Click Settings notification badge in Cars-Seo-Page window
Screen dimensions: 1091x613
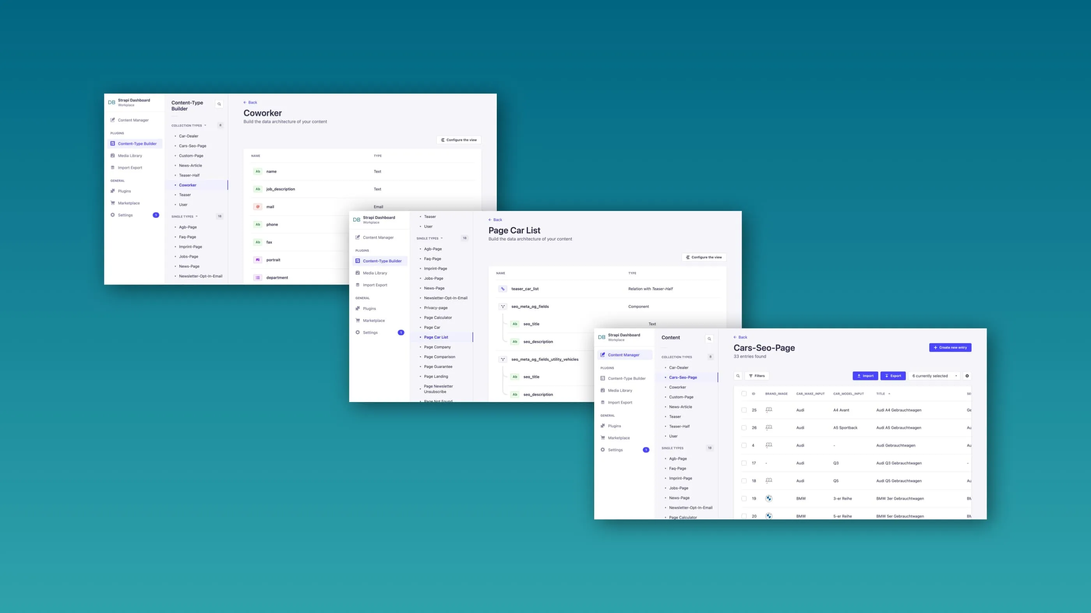(646, 450)
